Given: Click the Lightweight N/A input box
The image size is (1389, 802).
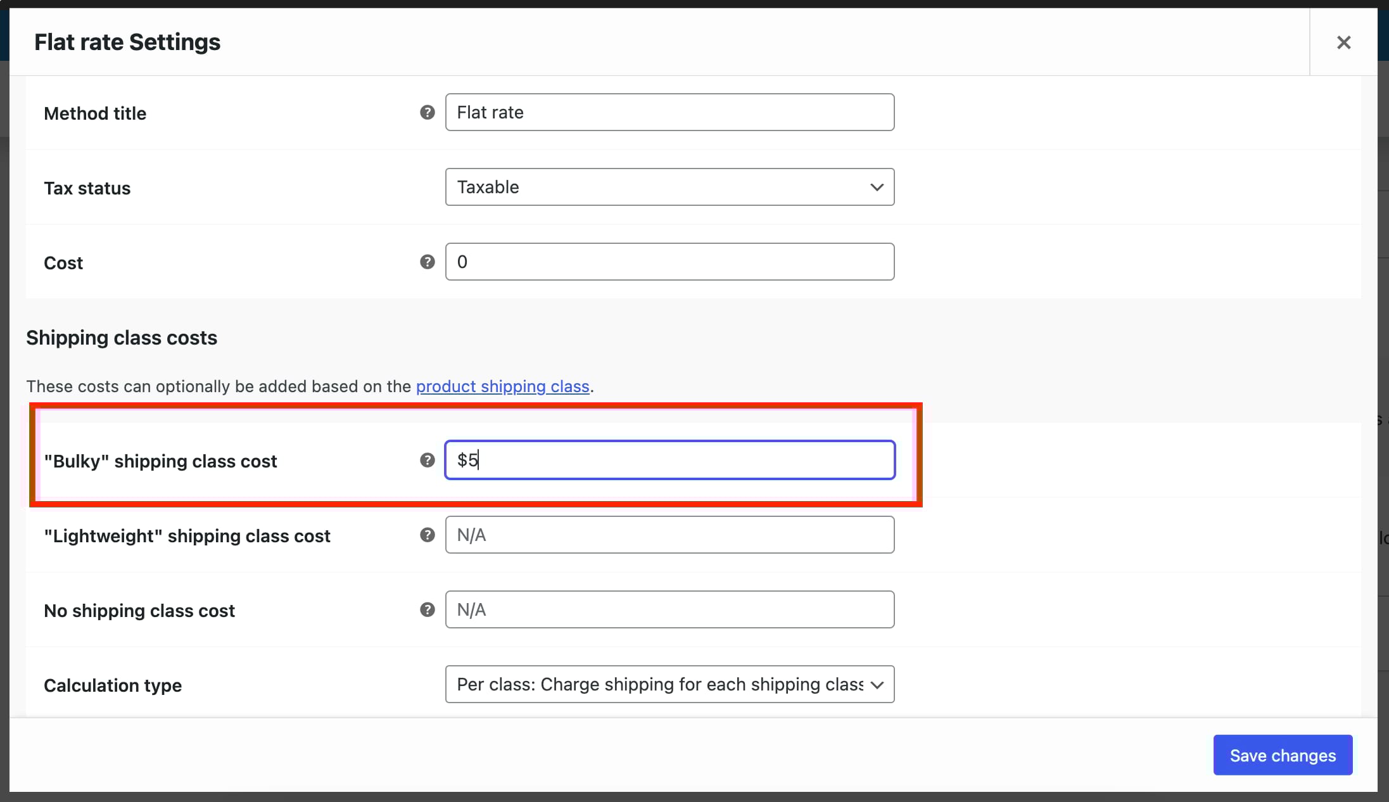Looking at the screenshot, I should coord(669,535).
